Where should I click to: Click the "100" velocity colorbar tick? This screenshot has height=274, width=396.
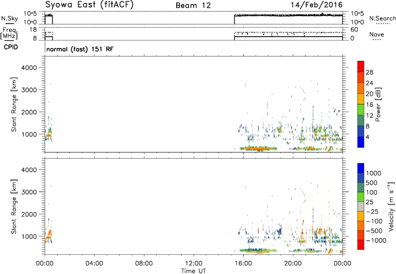click(x=372, y=192)
